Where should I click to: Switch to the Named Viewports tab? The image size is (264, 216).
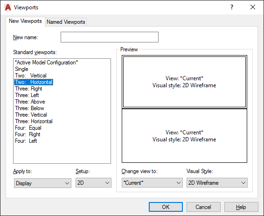66,22
